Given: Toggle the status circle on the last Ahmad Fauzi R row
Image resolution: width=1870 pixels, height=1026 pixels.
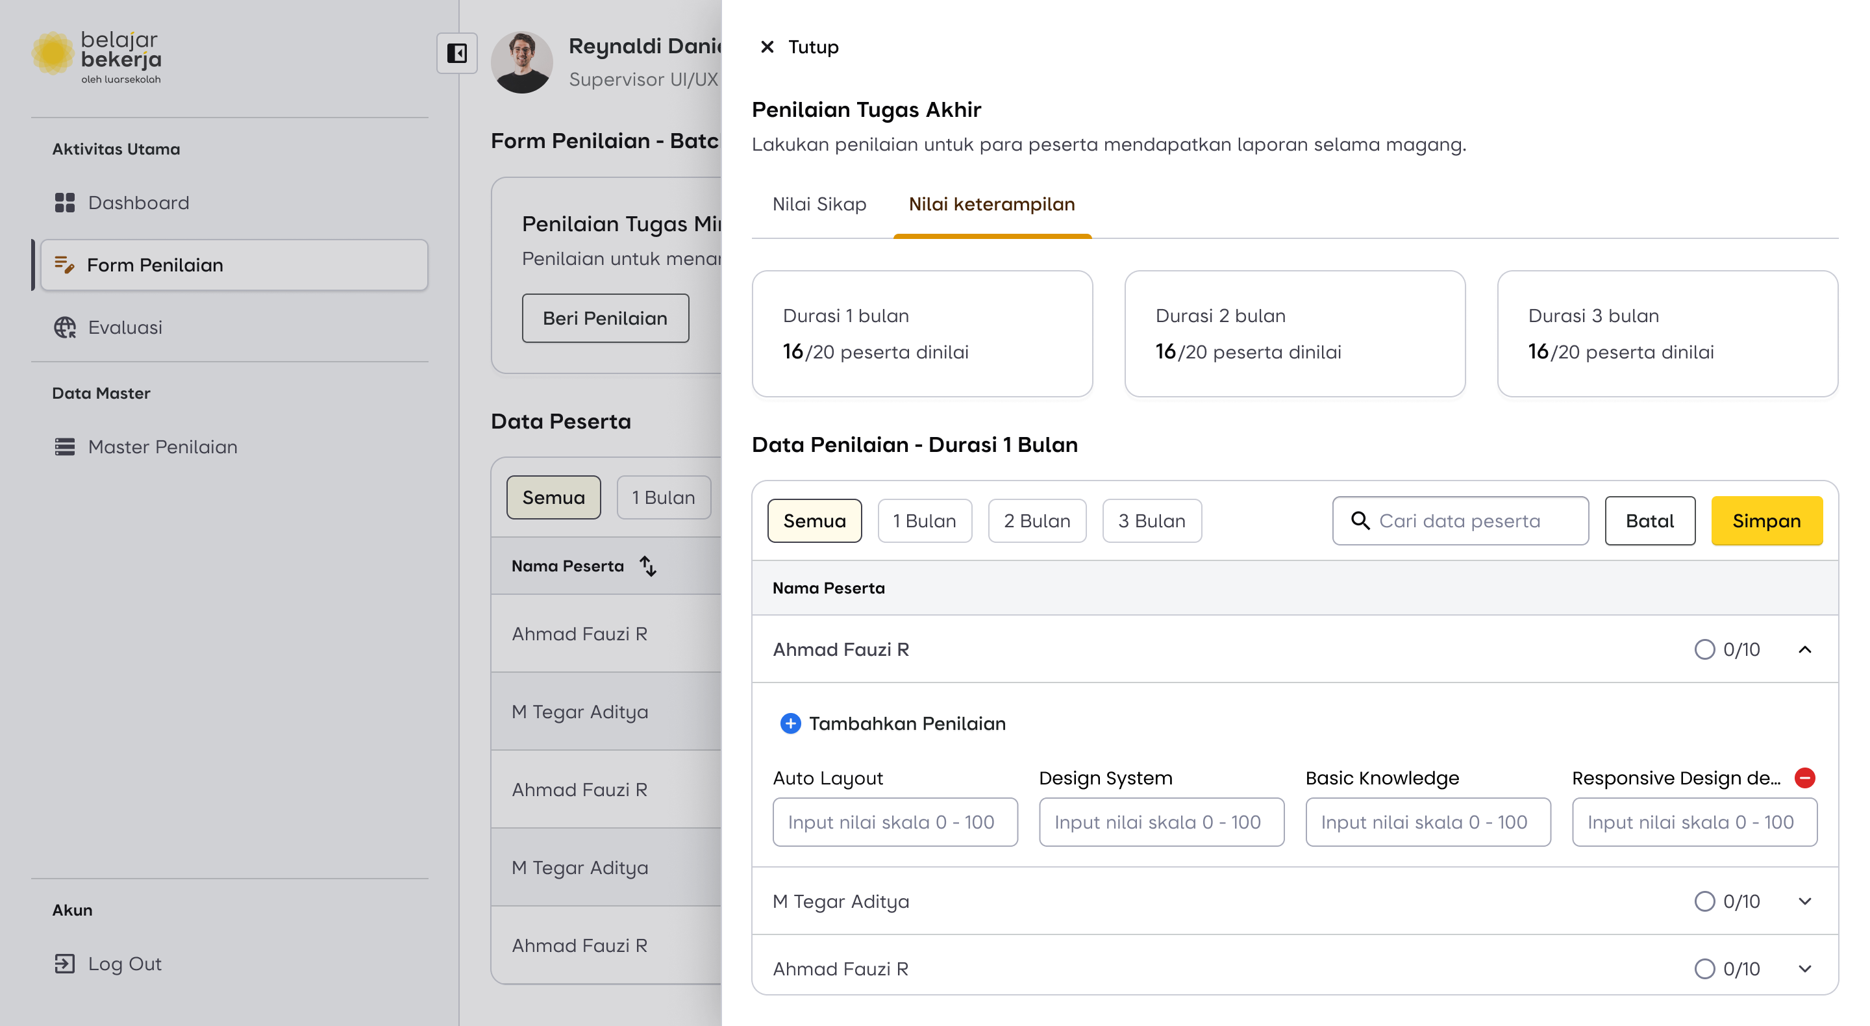Looking at the screenshot, I should (1704, 969).
